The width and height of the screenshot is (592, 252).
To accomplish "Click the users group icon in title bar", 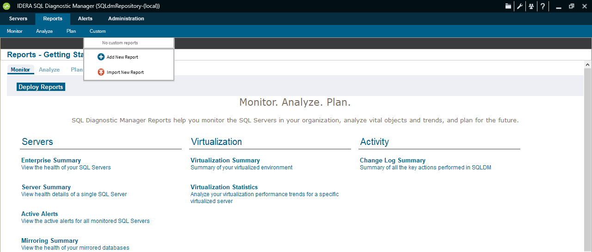I will pos(531,6).
